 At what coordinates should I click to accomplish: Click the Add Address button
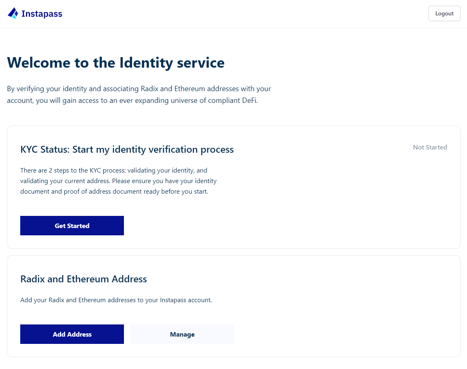72,334
